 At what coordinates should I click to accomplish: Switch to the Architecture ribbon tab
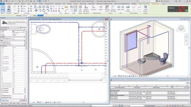pyautogui.click(x=9, y=4)
